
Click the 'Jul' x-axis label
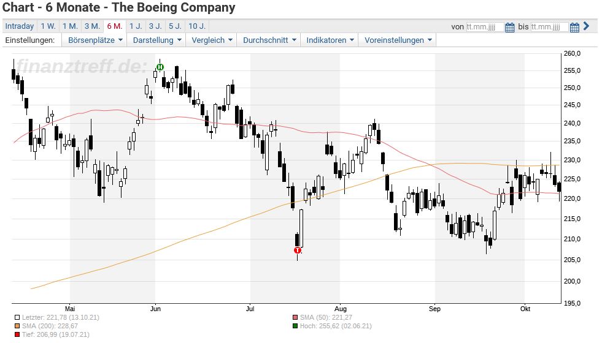(x=250, y=309)
